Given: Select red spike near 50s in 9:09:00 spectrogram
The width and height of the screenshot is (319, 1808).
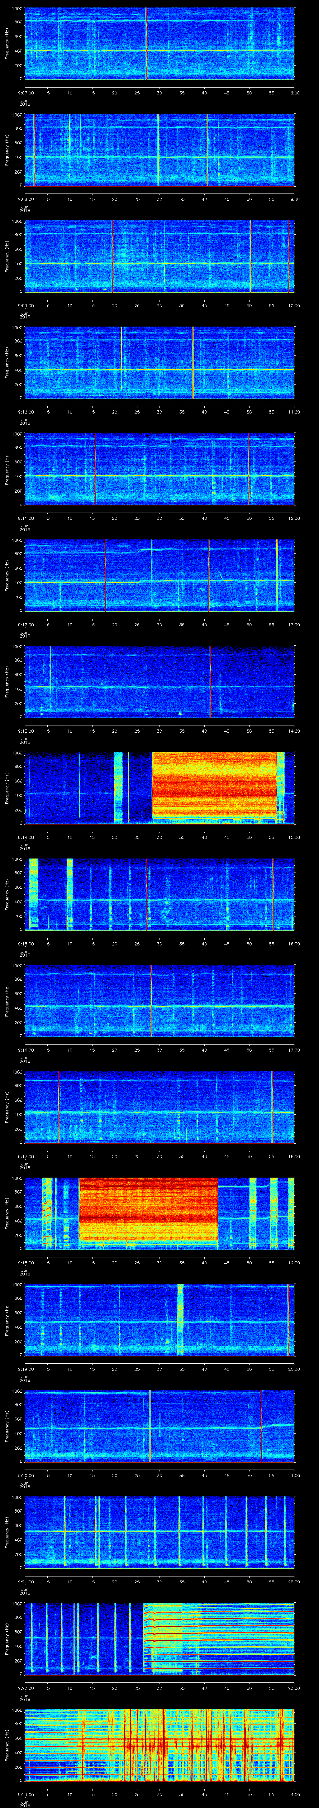Looking at the screenshot, I should [250, 256].
